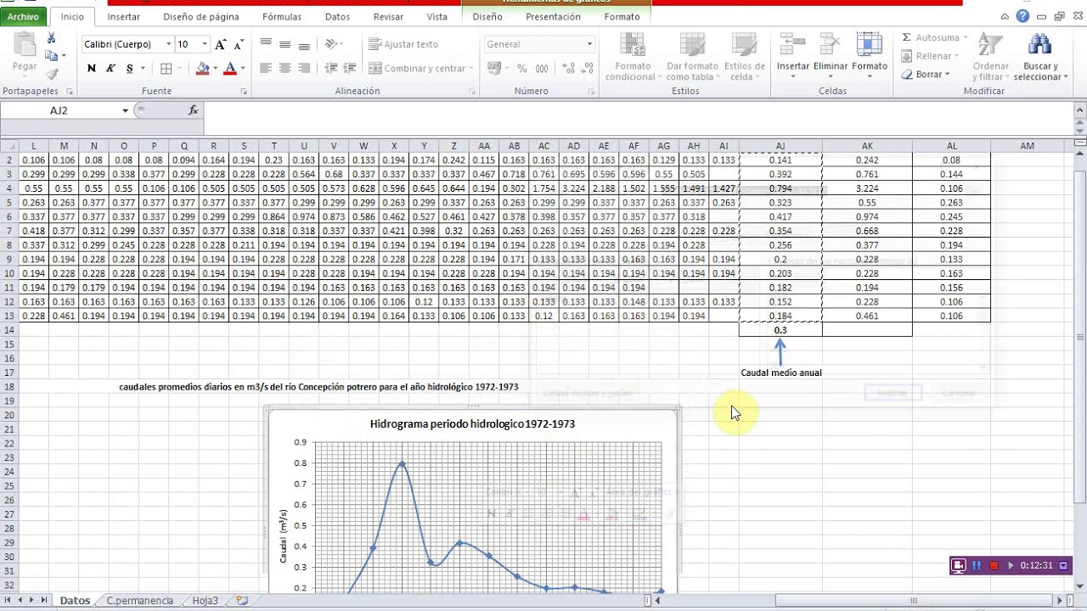Viewport: 1087px width, 611px height.
Task: Click the Excel help question mark icon
Action: coord(1022,16)
